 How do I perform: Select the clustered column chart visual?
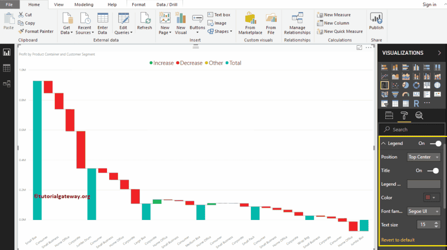[416, 67]
